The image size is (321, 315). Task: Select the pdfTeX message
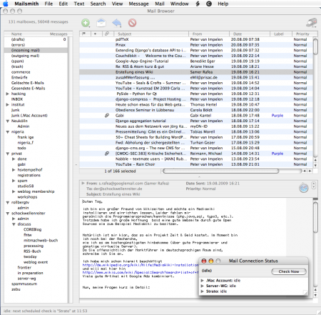point(196,39)
